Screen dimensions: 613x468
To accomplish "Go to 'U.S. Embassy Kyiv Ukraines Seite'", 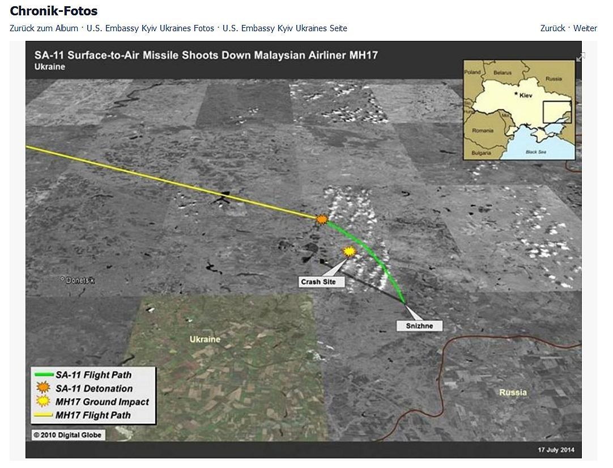I will point(284,28).
